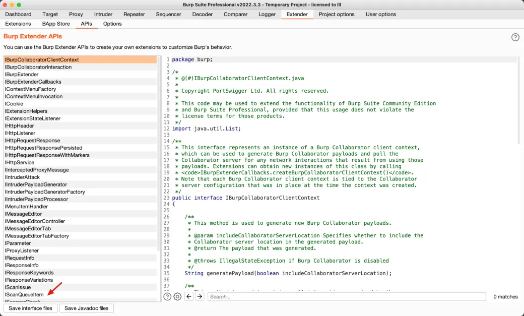
Task: Open the Logger tab
Action: click(x=267, y=15)
